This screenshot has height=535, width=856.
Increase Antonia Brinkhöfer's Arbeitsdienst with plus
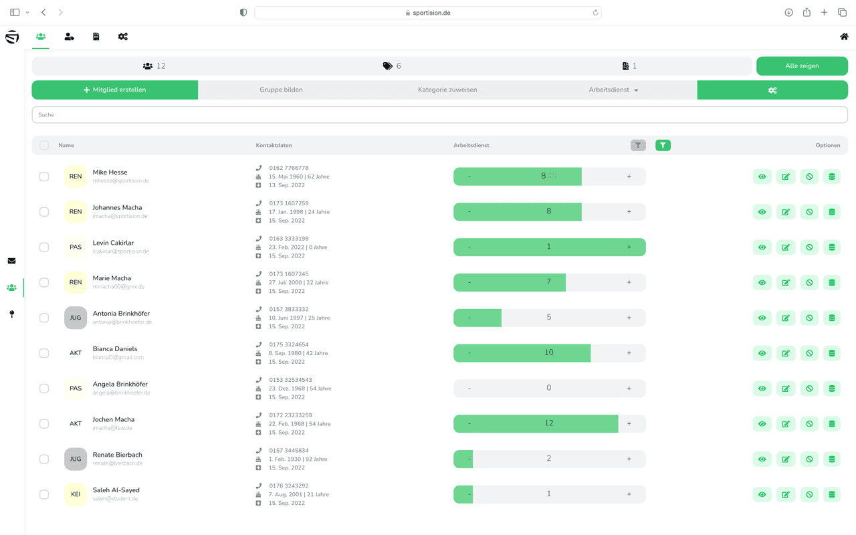[x=629, y=318]
